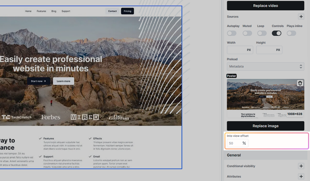Open the Width PX unit selector
Viewport: 310px width, 181px height.
pyautogui.click(x=249, y=50)
